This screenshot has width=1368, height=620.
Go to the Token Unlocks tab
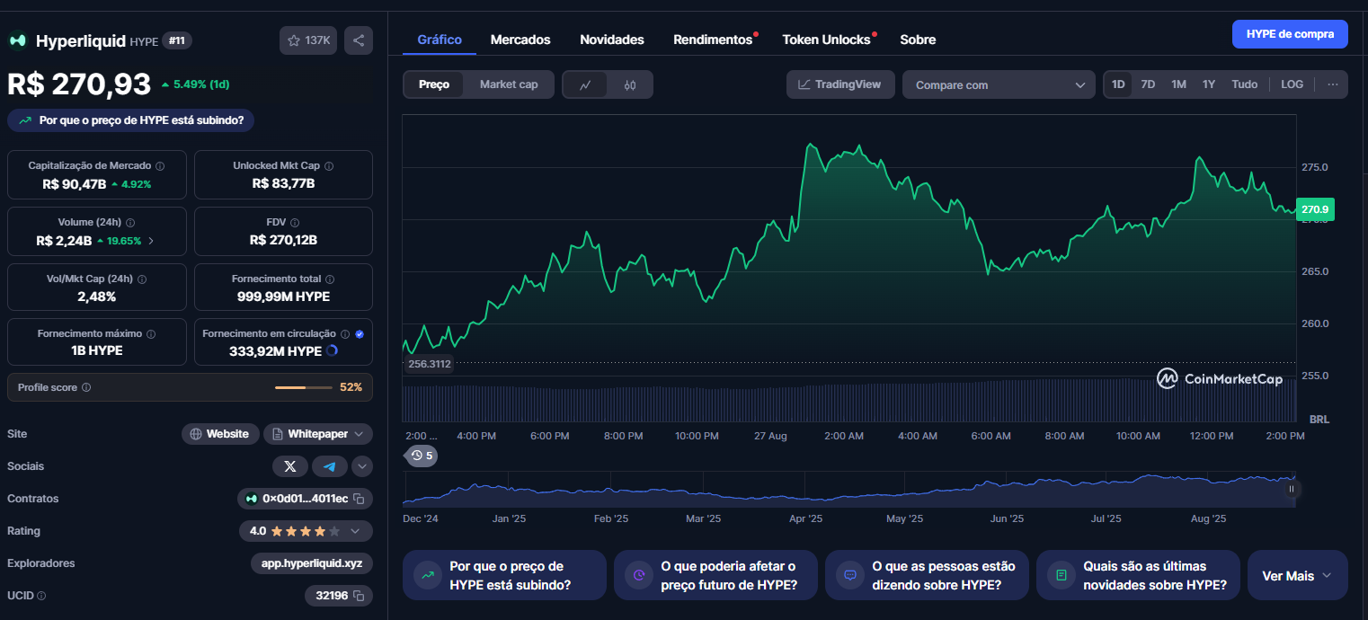(x=827, y=40)
